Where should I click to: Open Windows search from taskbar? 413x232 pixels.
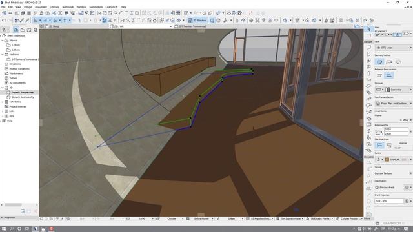point(12,229)
